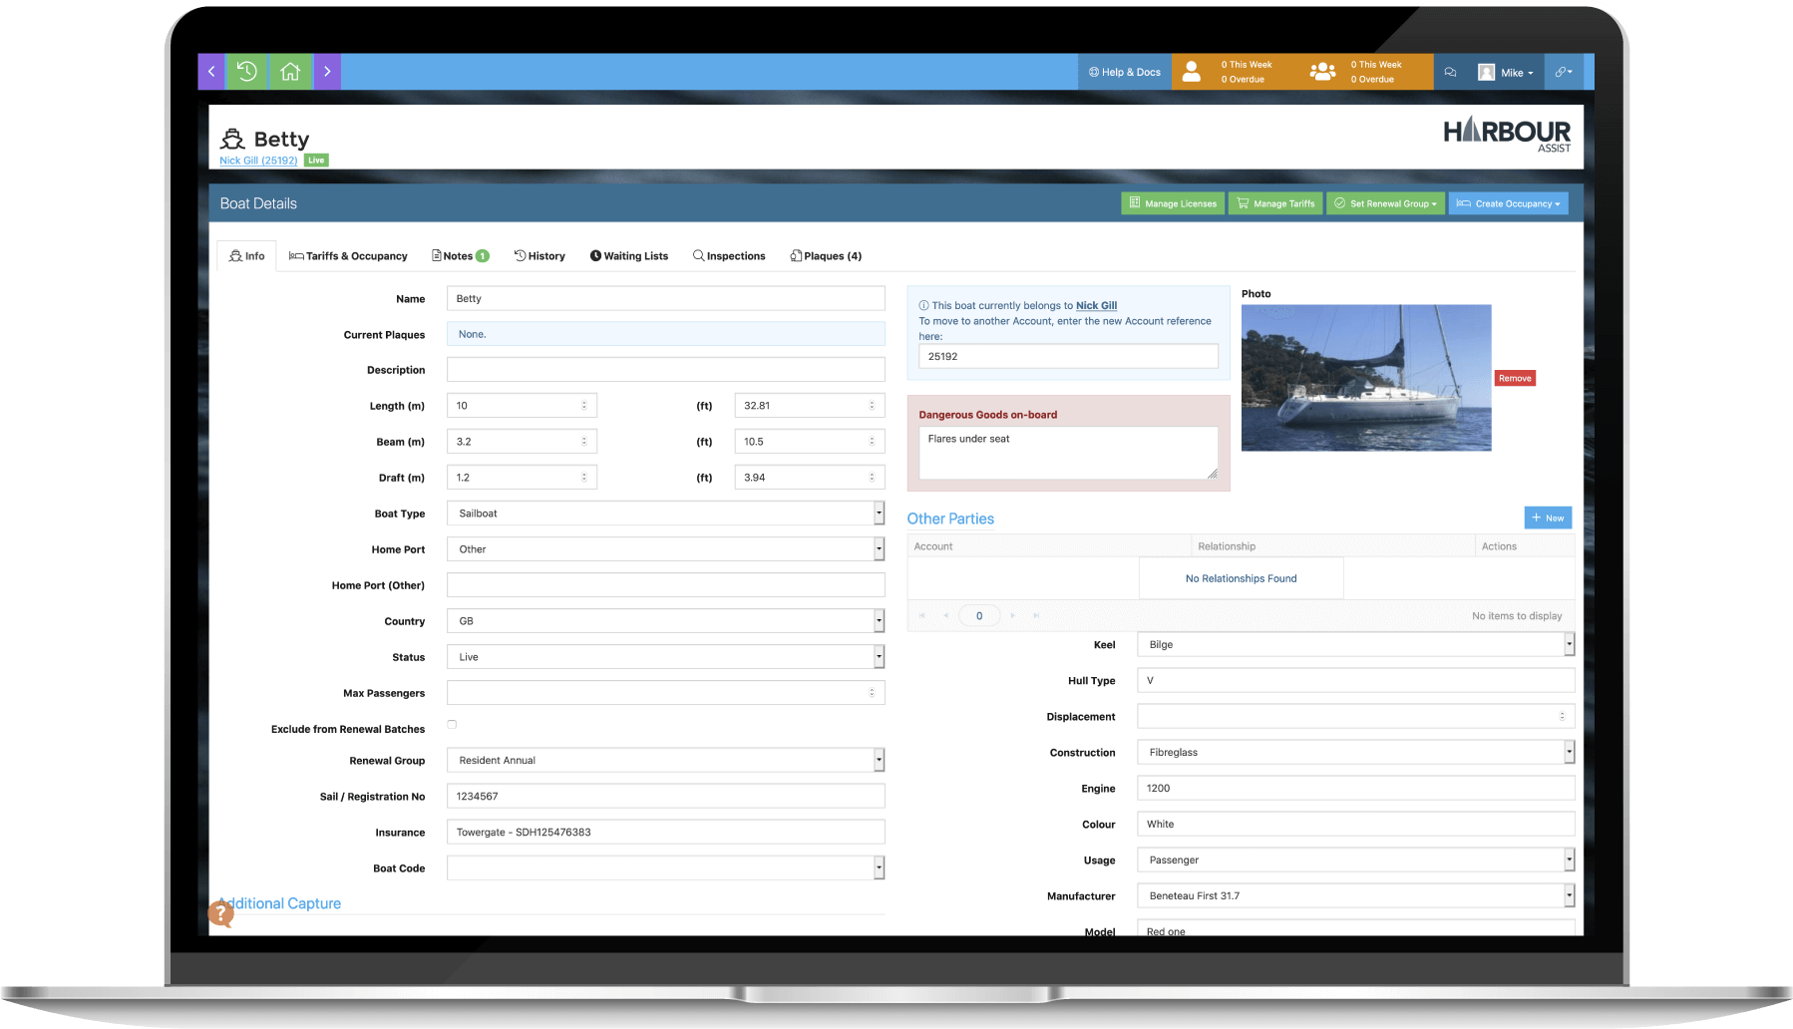Open the Keel dropdown showing Bilge
1793x1029 pixels.
tap(1568, 644)
